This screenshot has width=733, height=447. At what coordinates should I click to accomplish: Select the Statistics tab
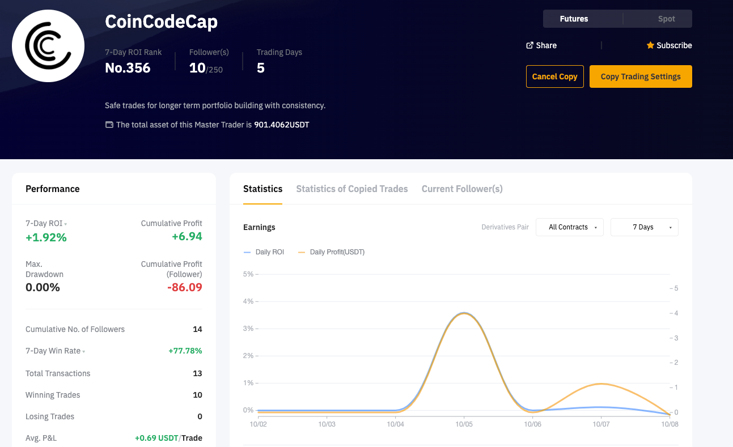coord(262,189)
